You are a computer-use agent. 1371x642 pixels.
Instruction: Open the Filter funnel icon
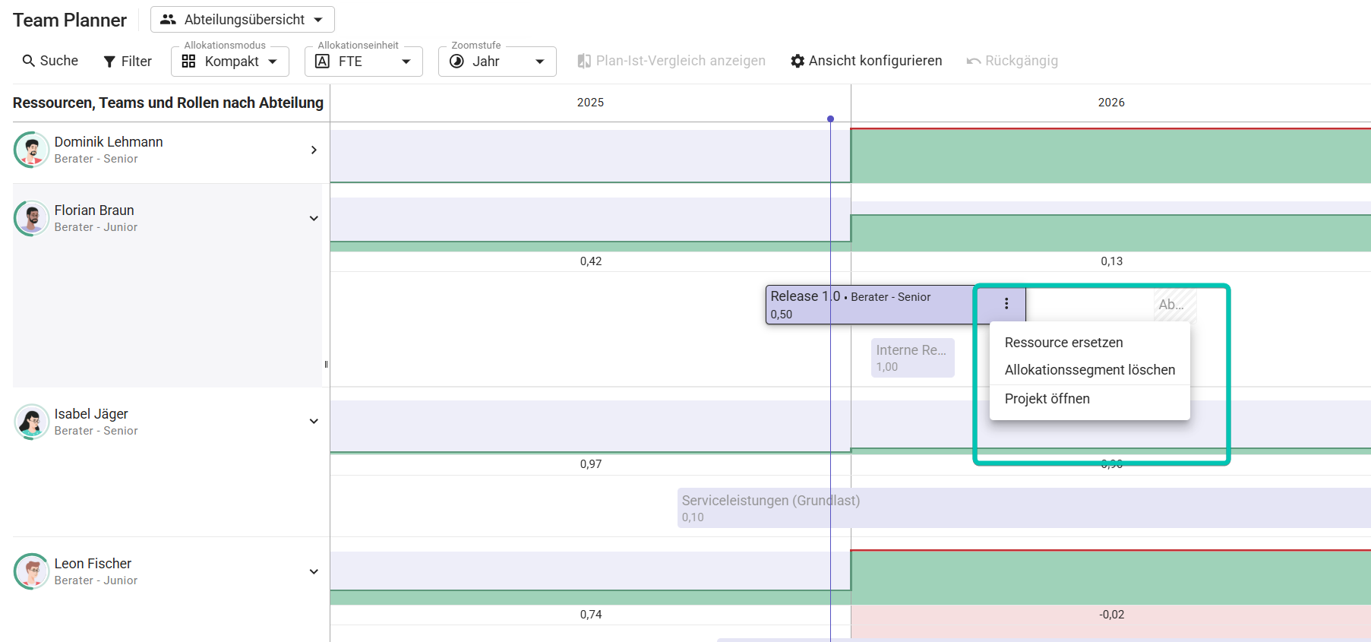pos(109,62)
